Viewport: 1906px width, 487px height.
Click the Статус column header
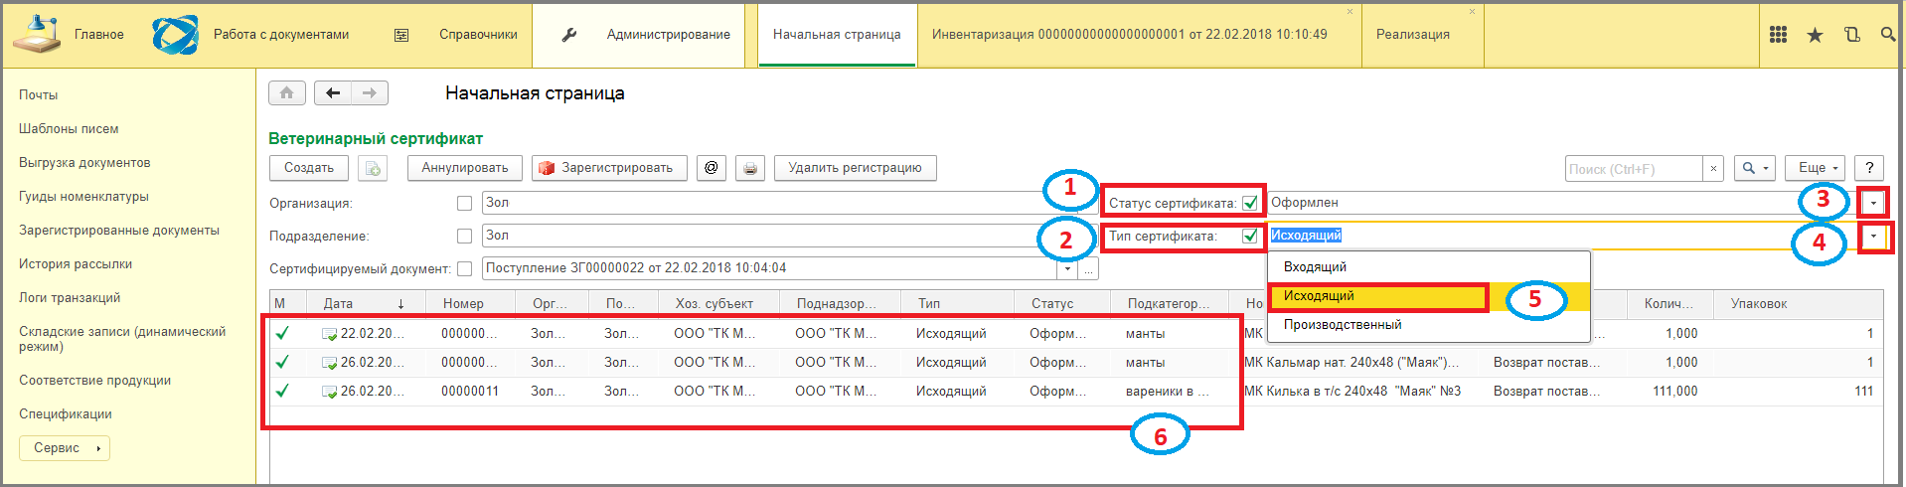click(x=1063, y=304)
